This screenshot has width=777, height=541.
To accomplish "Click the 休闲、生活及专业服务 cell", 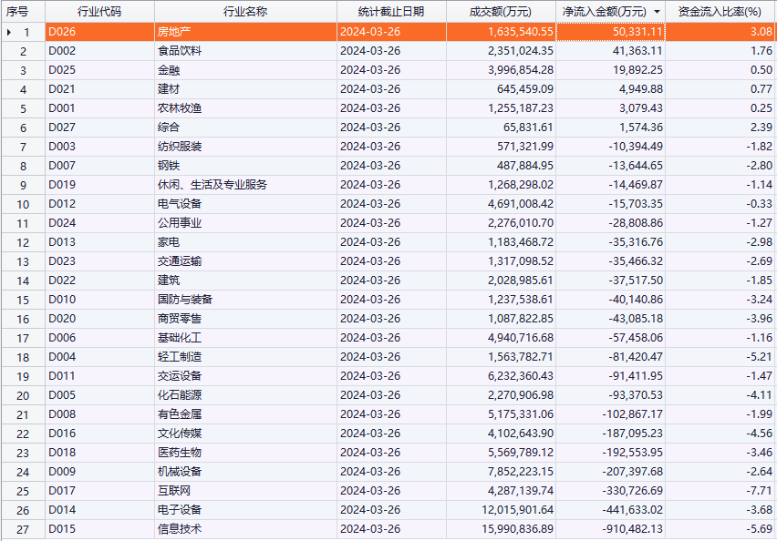I will (212, 185).
